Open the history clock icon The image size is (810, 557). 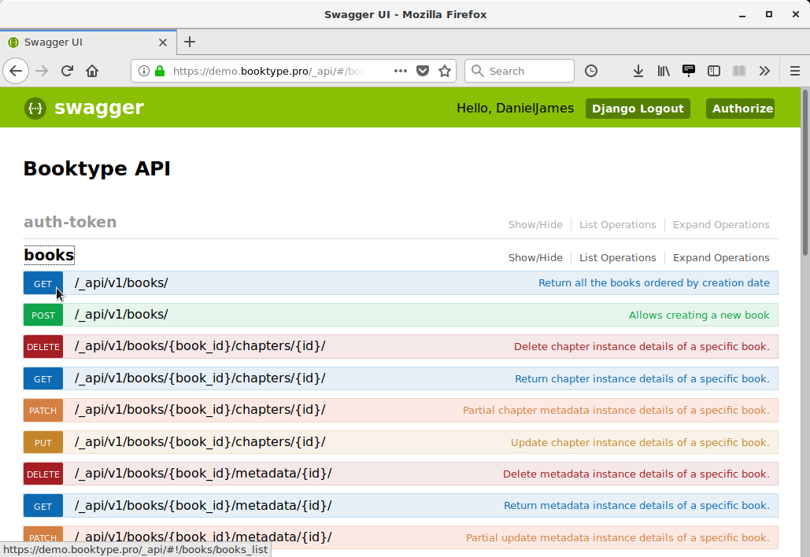pyautogui.click(x=591, y=71)
